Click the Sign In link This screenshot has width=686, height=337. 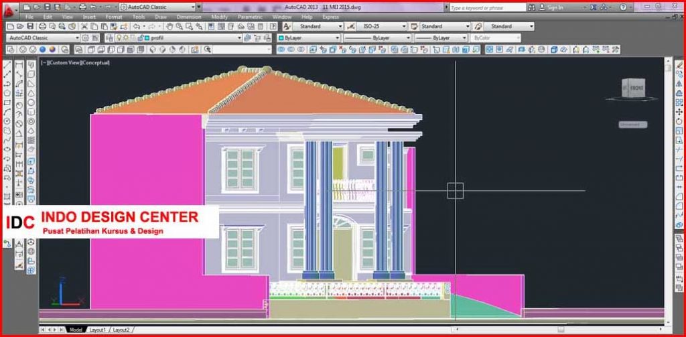tap(555, 7)
